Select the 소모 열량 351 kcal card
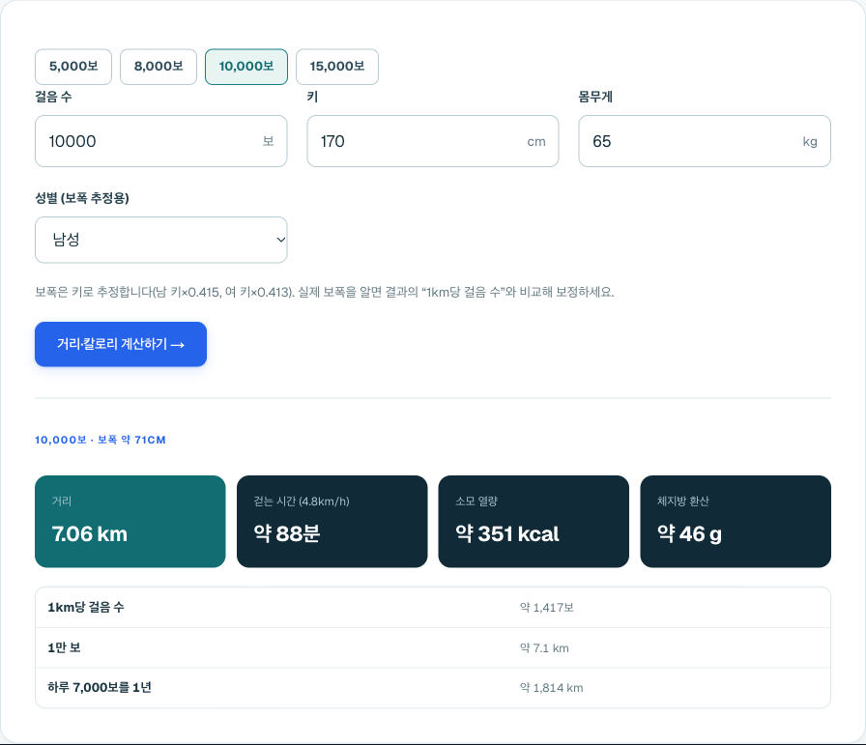866x745 pixels. click(x=534, y=522)
